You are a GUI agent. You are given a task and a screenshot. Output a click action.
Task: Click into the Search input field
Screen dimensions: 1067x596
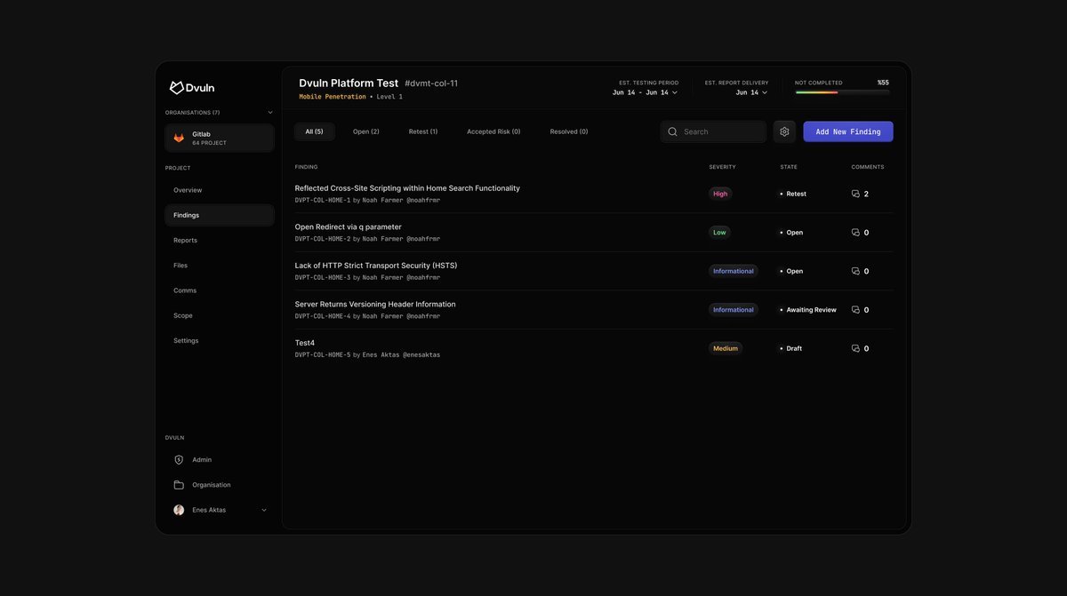pos(720,131)
